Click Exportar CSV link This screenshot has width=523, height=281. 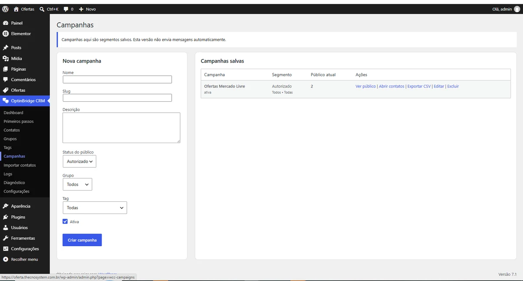pos(419,86)
